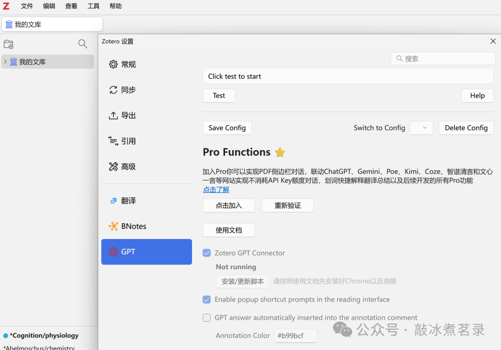Click the Pro Functions heading

click(x=237, y=152)
